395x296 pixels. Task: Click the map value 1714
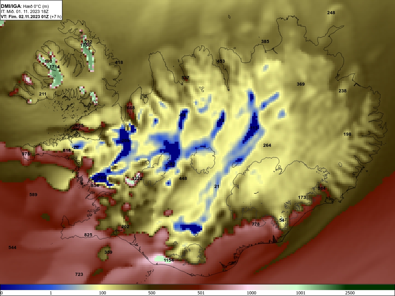55,67
